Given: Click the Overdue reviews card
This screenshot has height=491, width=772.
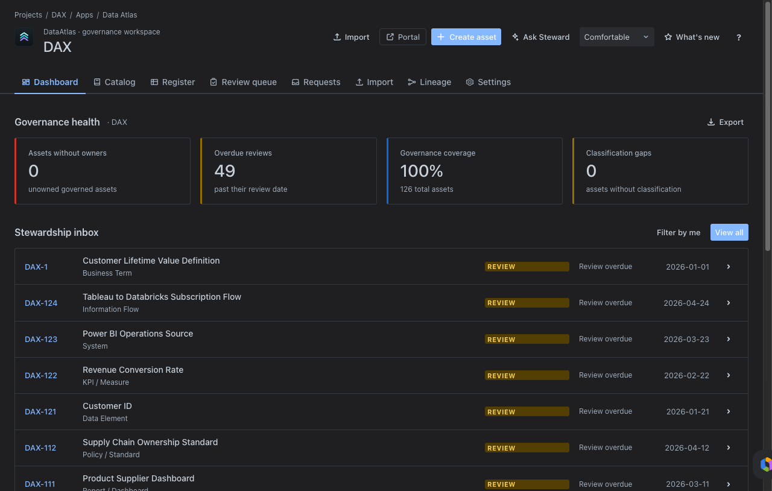Looking at the screenshot, I should tap(288, 171).
